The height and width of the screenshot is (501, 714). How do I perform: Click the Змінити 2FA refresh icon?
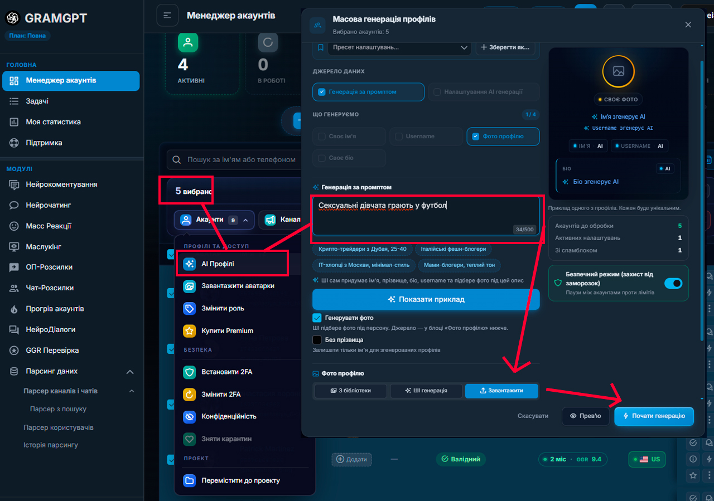coord(190,394)
